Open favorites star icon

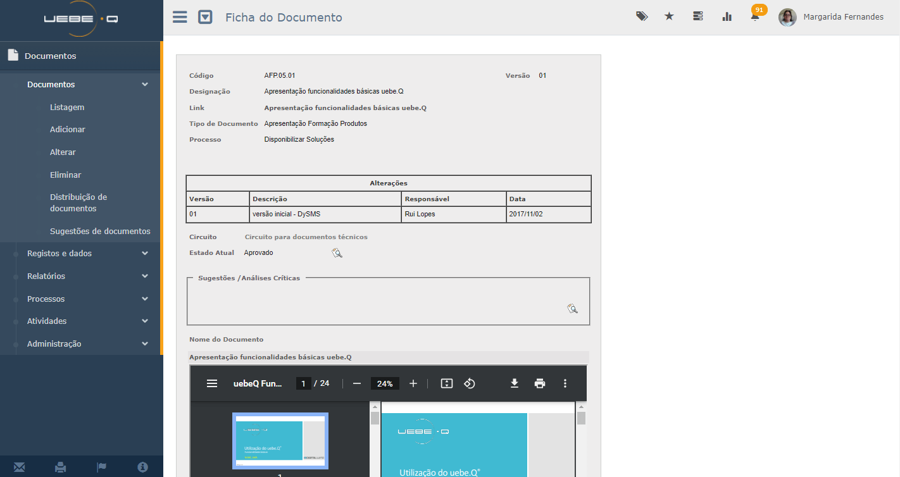tap(669, 16)
